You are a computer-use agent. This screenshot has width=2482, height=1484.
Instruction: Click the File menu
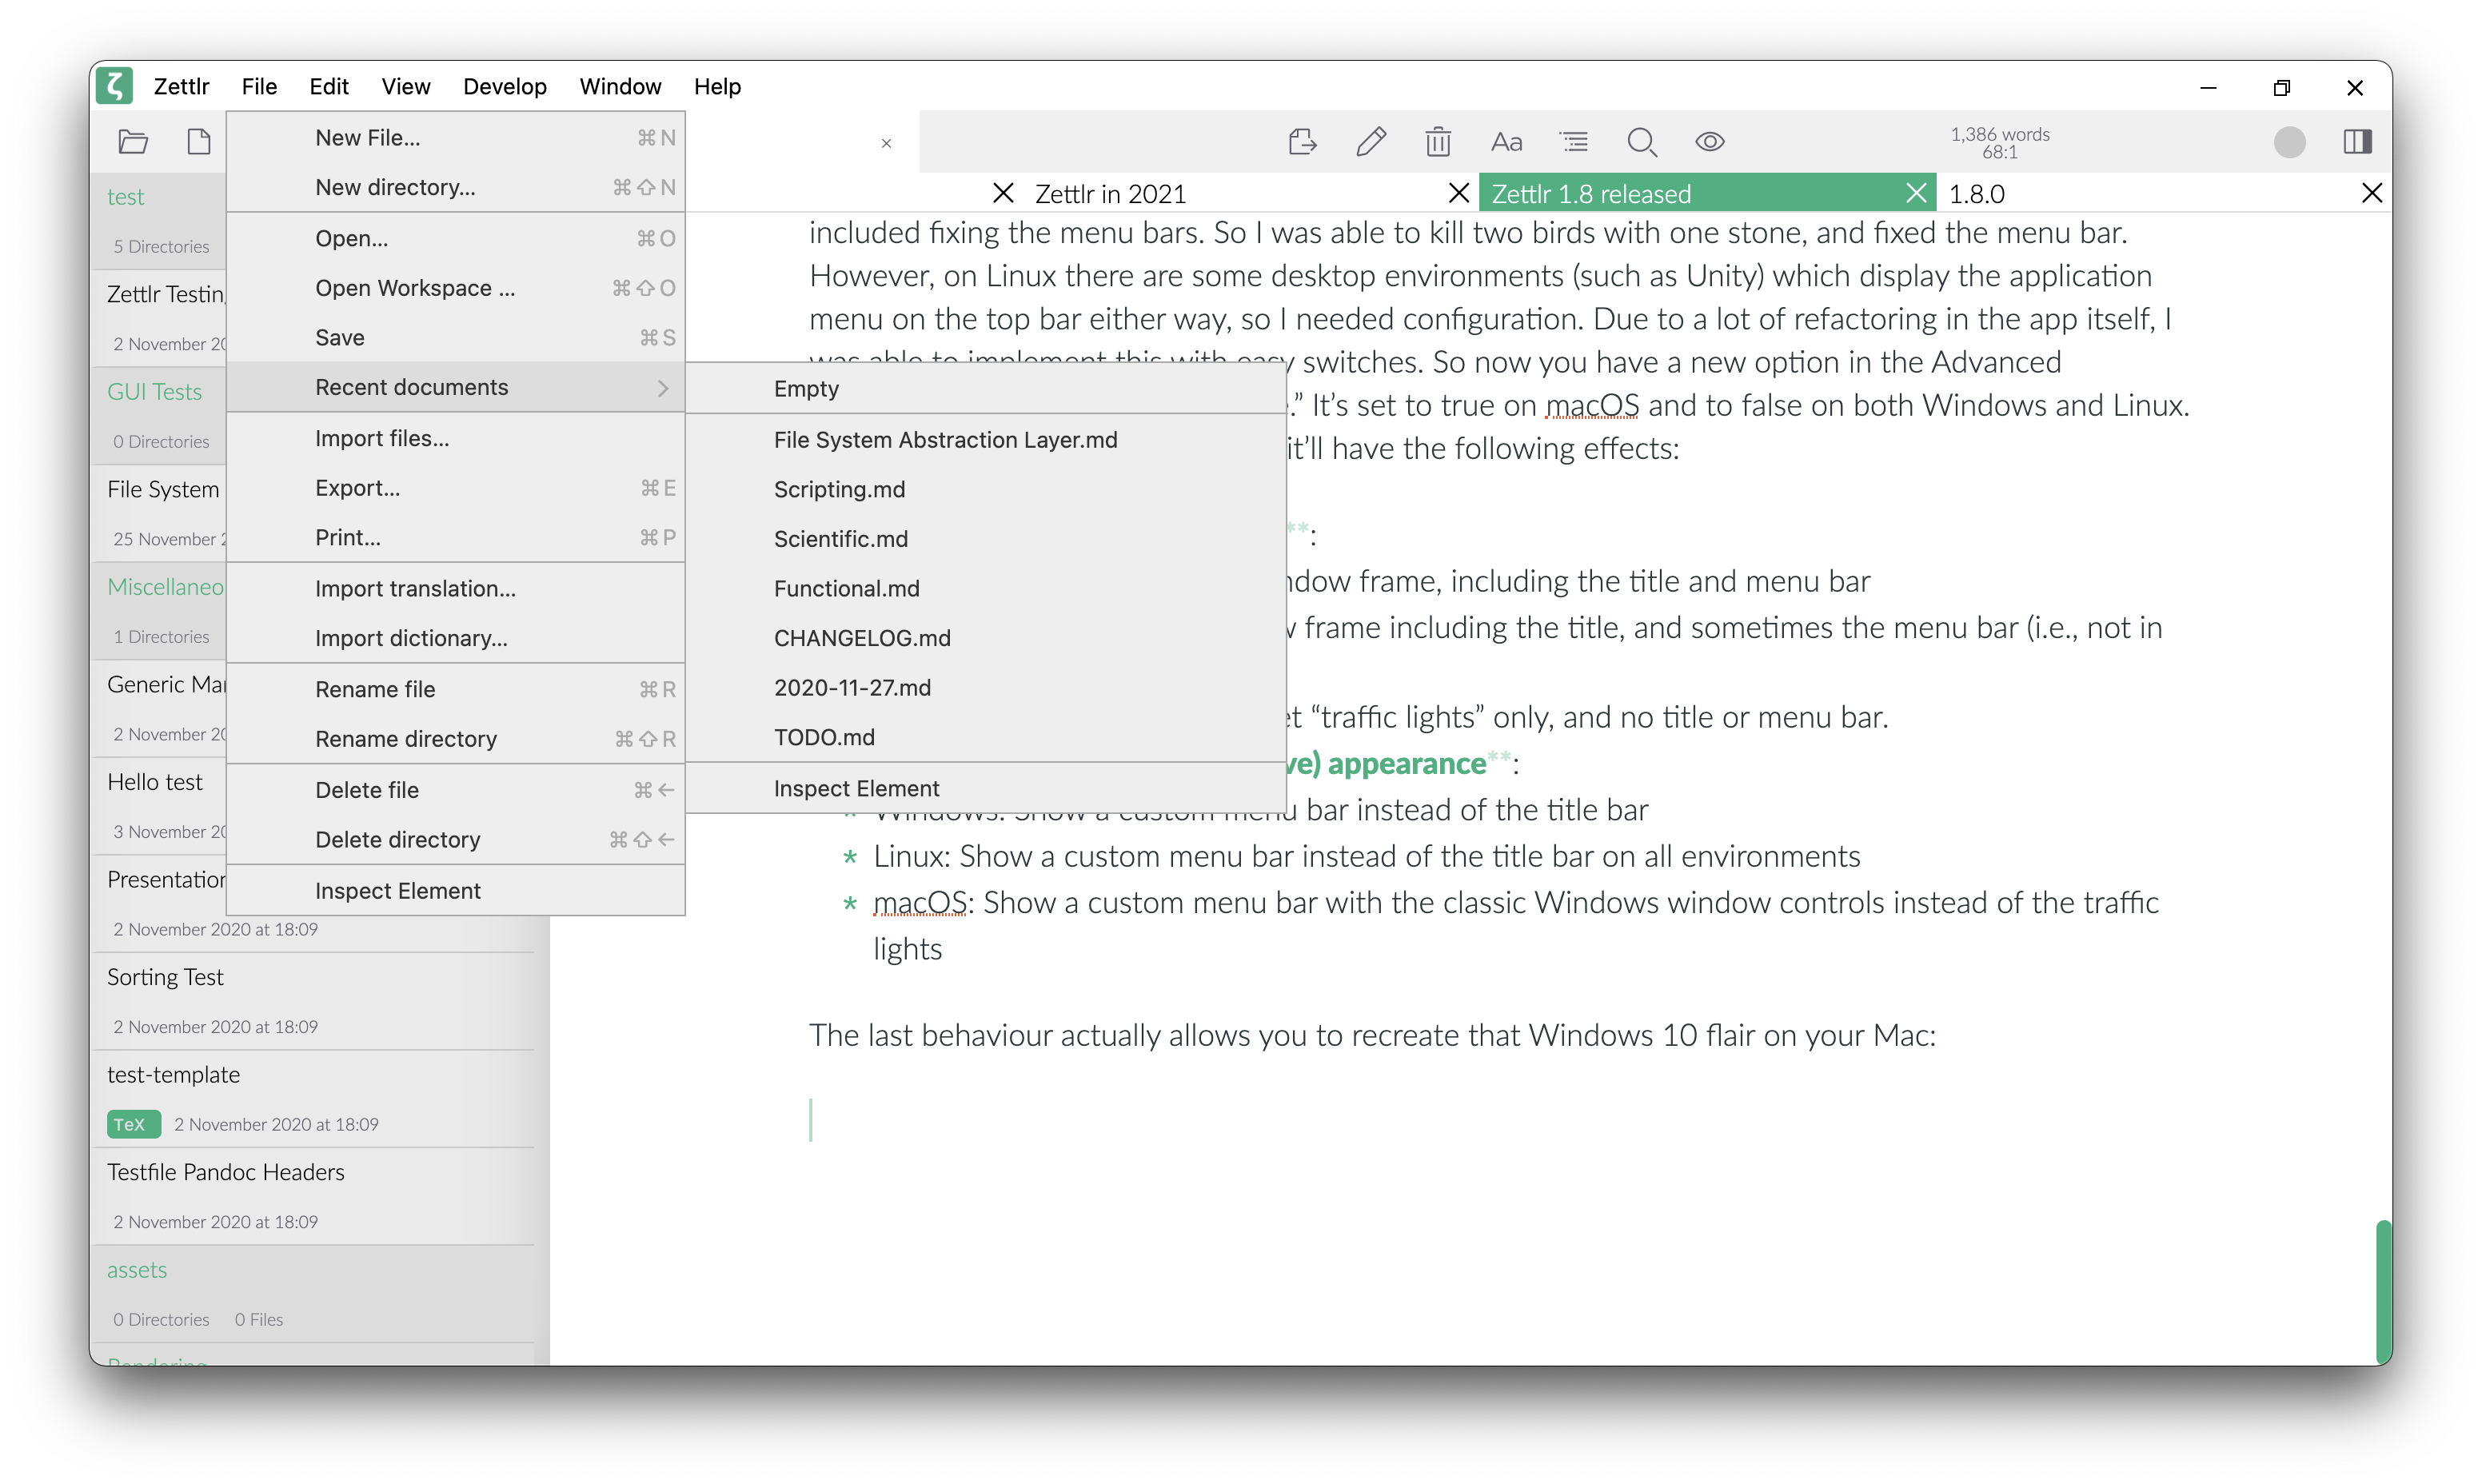[259, 87]
